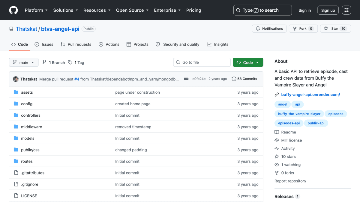Expand the Open Source menu
The image size is (360, 202).
tap(132, 10)
